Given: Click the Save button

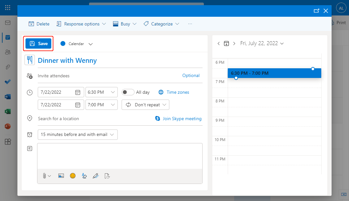Looking at the screenshot, I should (x=38, y=43).
